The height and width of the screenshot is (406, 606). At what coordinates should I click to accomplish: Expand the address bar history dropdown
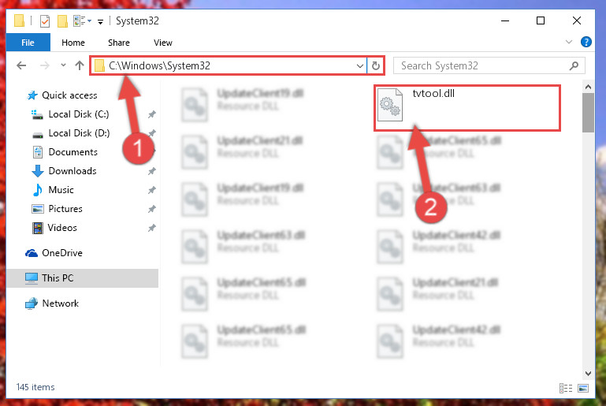(360, 65)
